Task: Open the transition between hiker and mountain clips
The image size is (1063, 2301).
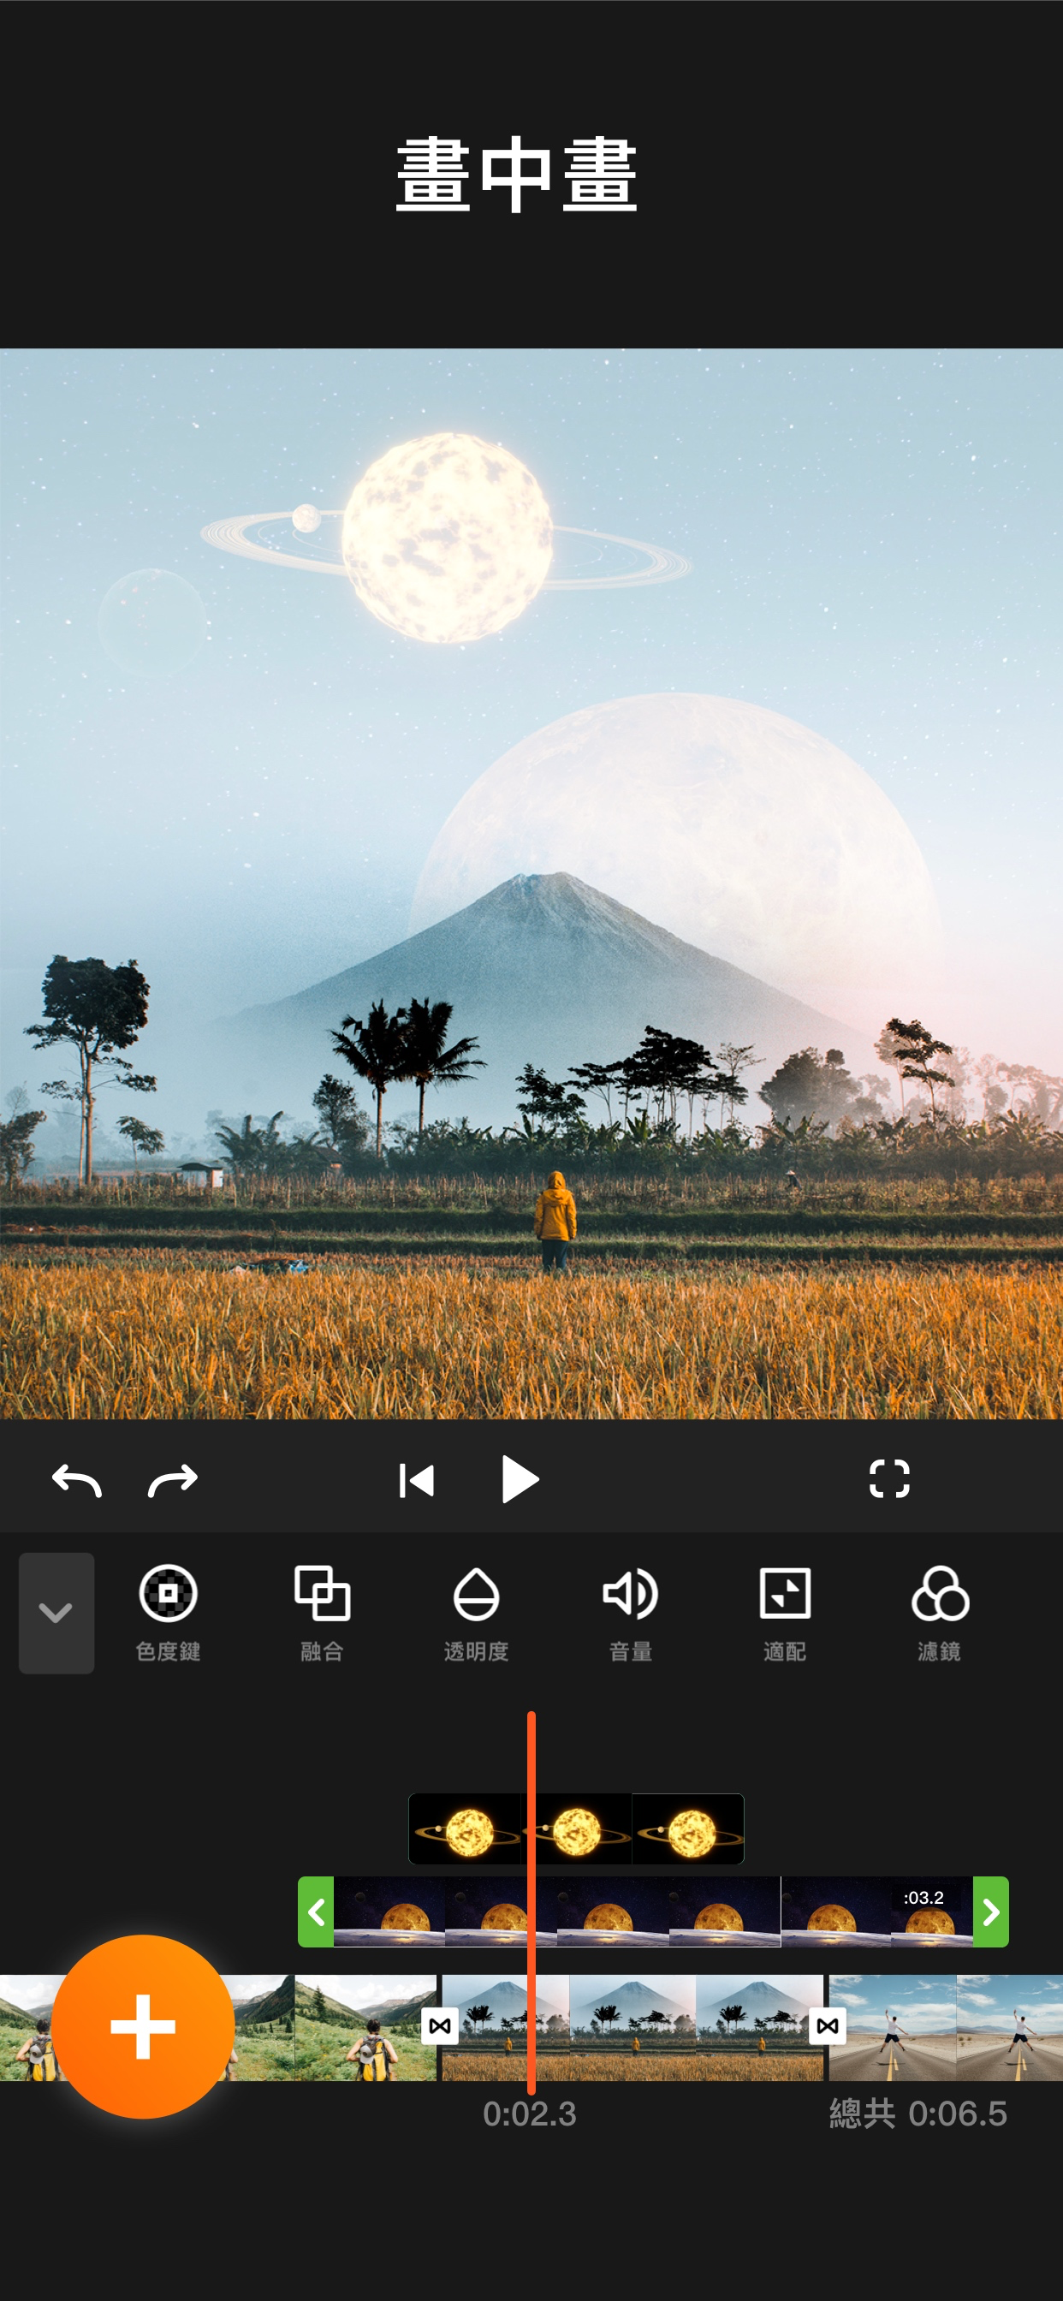Action: point(439,2027)
